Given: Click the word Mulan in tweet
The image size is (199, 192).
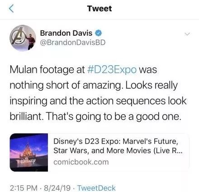Looking at the screenshot, I should [24, 70].
